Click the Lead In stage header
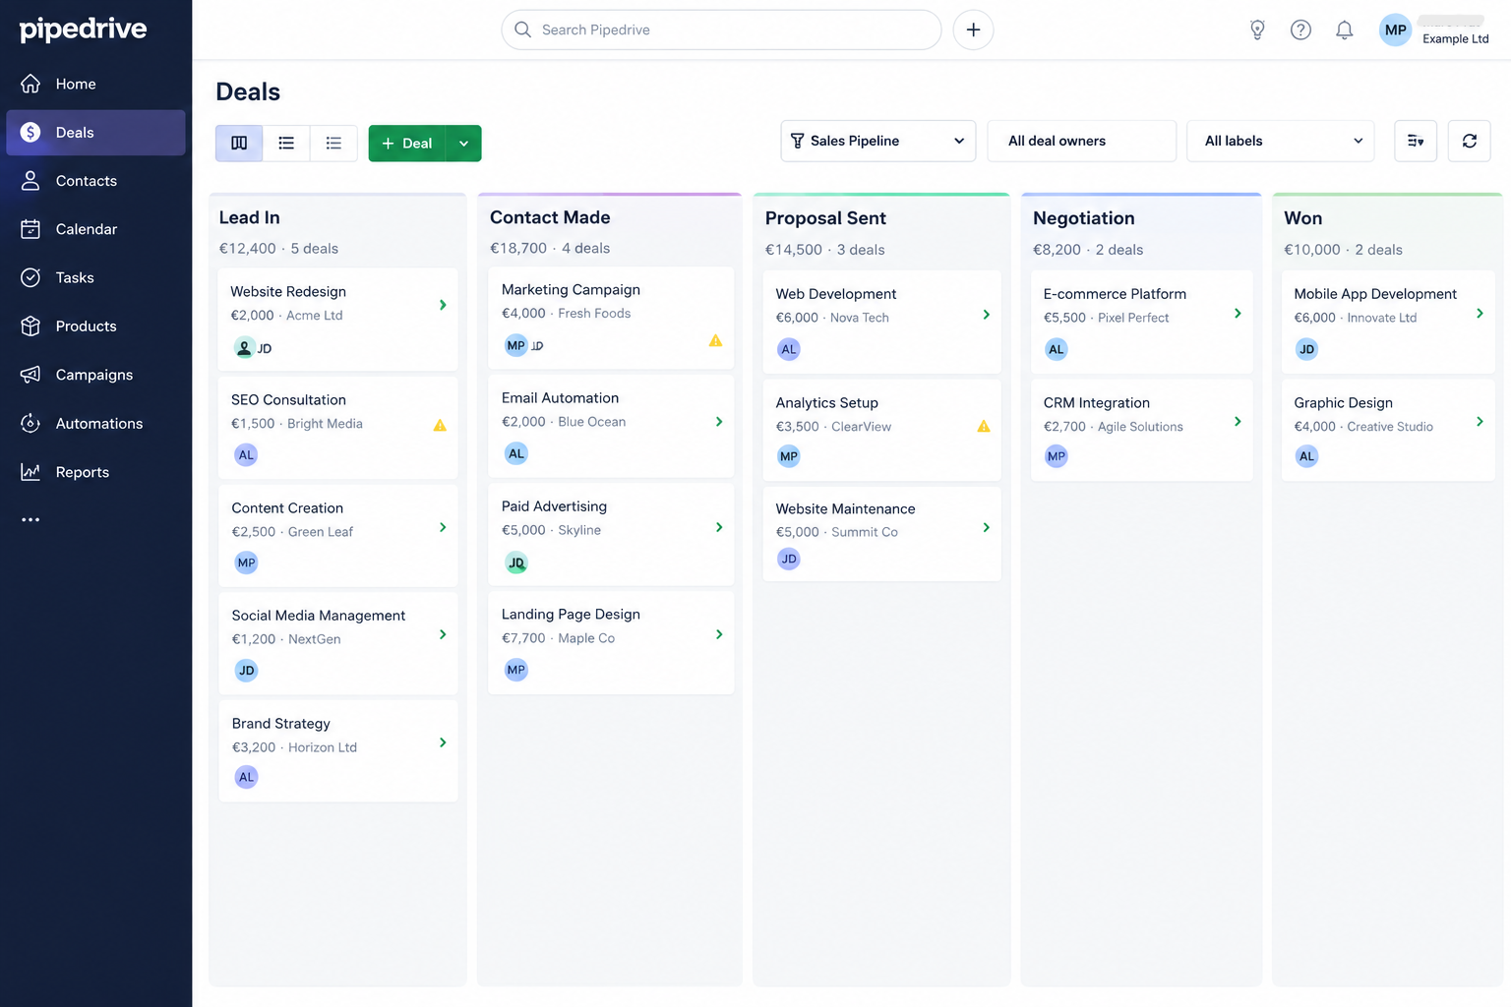 [249, 218]
